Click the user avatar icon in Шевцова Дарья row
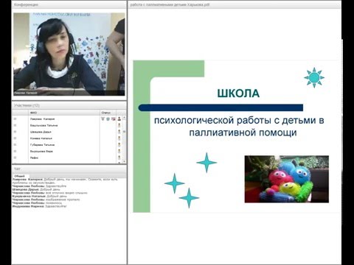The height and width of the screenshot is (265, 354). 119,132
